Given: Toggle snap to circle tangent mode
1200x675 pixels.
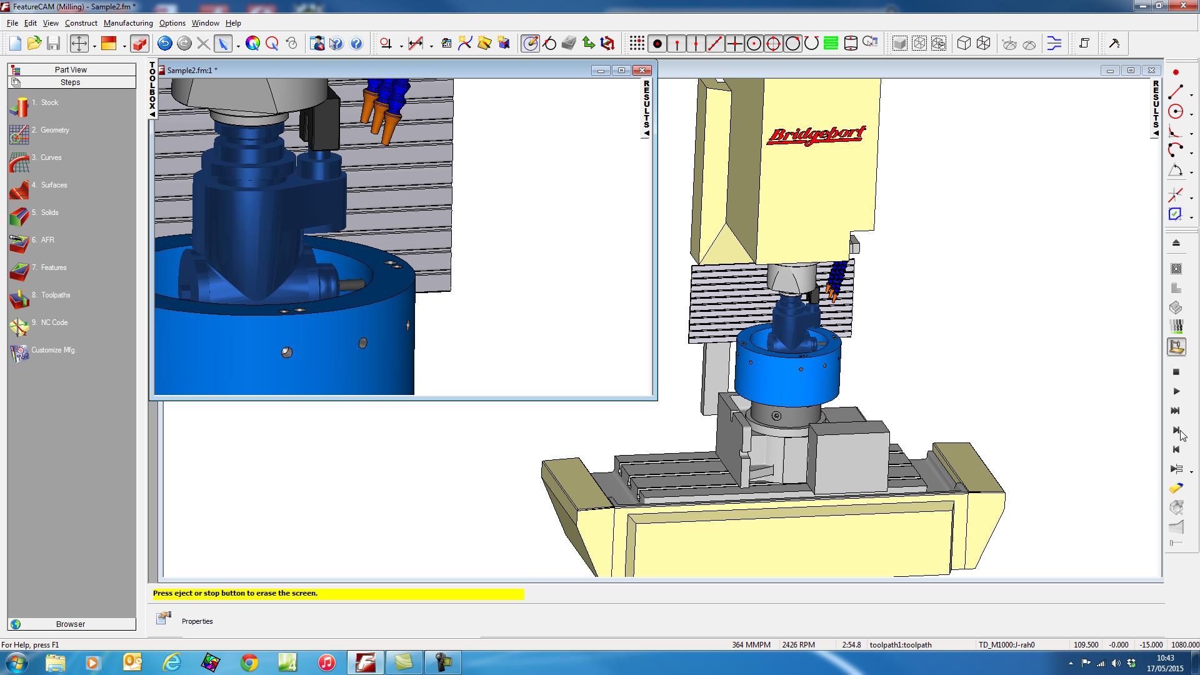Looking at the screenshot, I should [x=792, y=44].
